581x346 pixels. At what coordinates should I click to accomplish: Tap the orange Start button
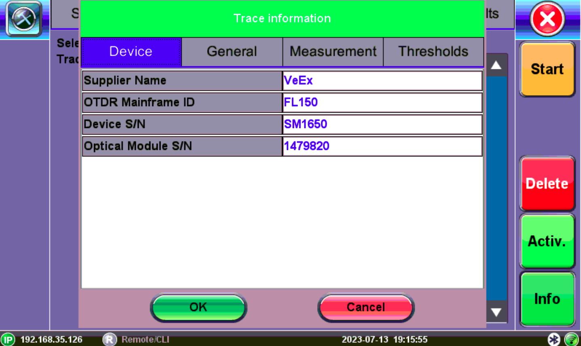coord(547,69)
